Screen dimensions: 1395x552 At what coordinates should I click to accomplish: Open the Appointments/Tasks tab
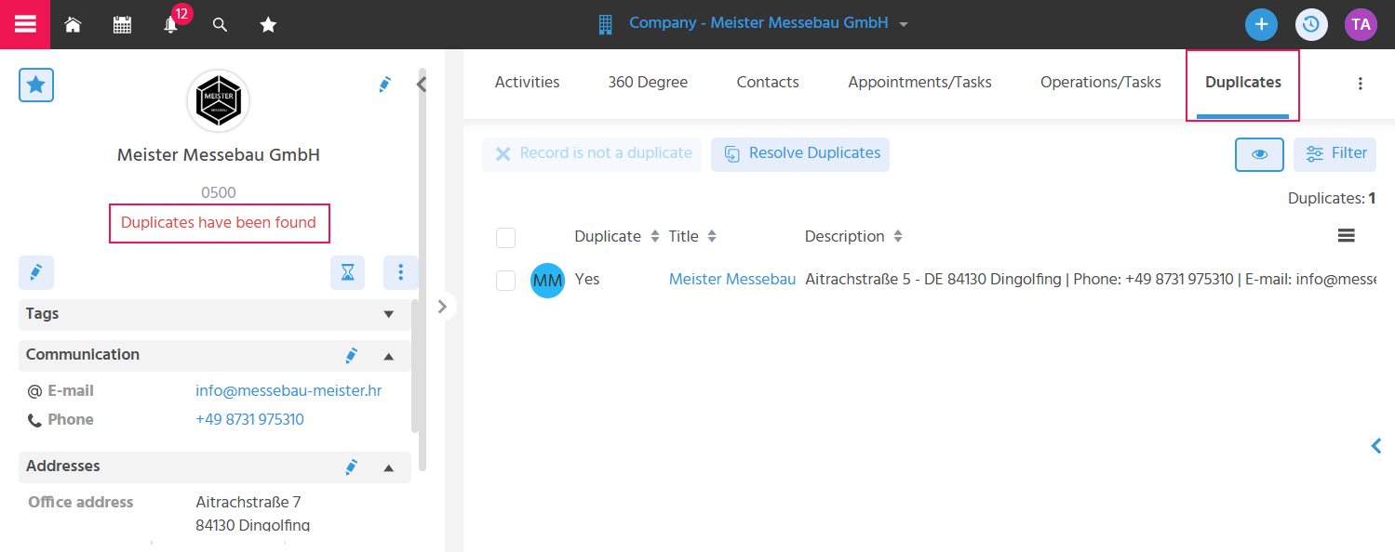pos(919,83)
